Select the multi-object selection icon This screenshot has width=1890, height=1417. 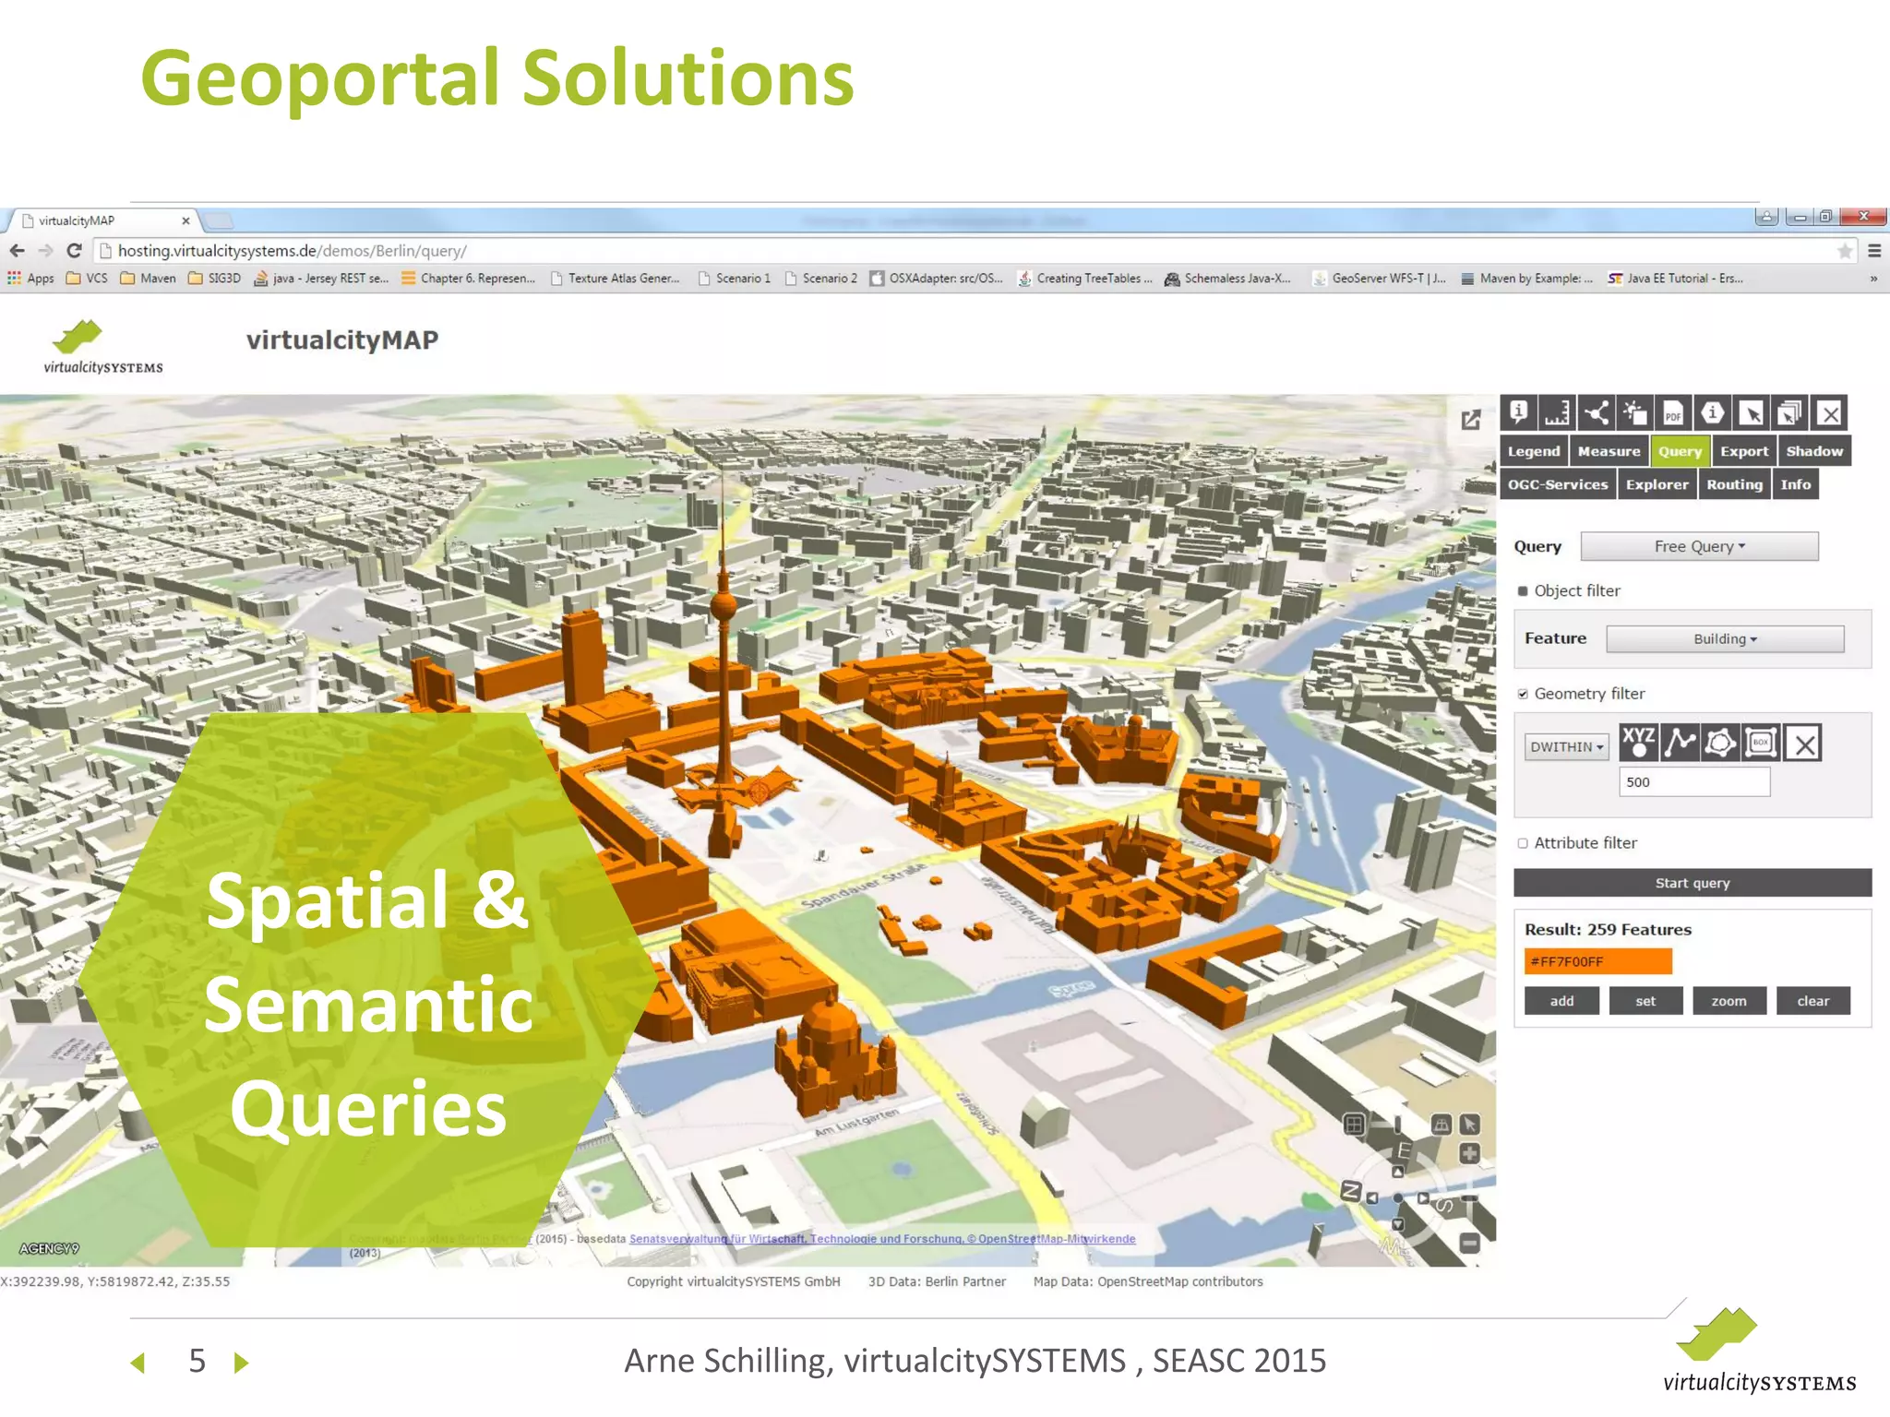point(1790,413)
